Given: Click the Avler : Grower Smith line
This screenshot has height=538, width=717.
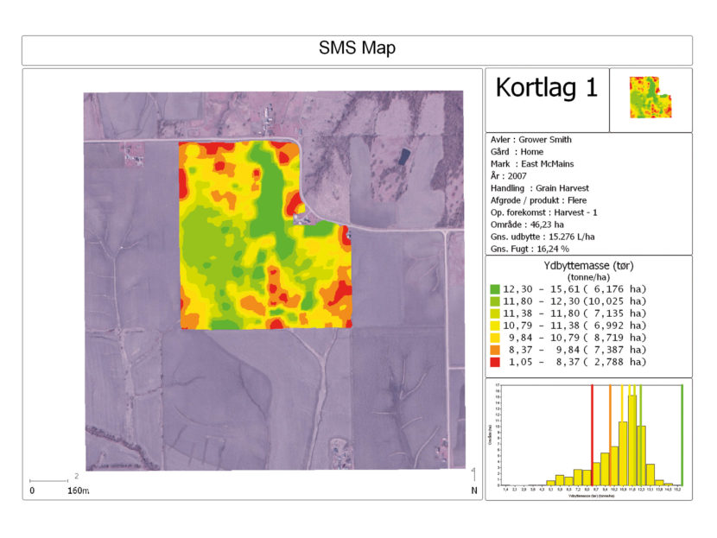Looking at the screenshot, I should [x=531, y=139].
